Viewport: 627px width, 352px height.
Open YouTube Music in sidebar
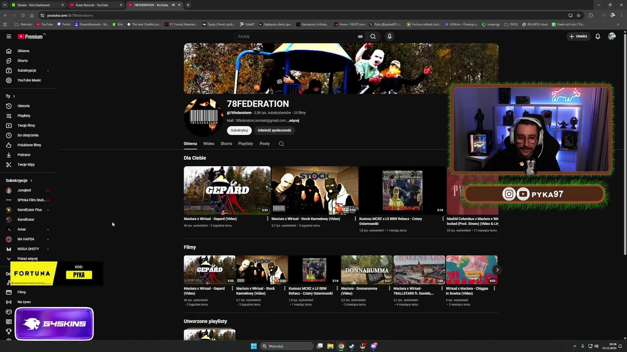pyautogui.click(x=29, y=80)
